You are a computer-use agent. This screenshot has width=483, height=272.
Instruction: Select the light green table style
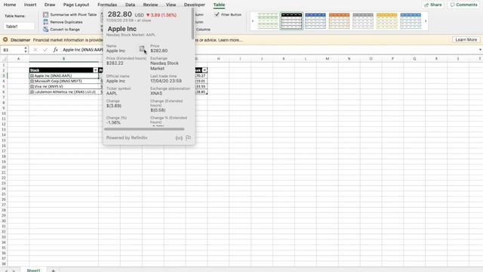tap(267, 21)
